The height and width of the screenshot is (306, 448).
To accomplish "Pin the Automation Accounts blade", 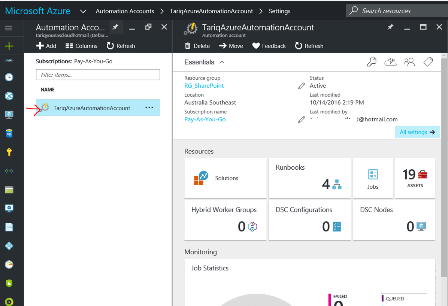I will pyautogui.click(x=115, y=27).
